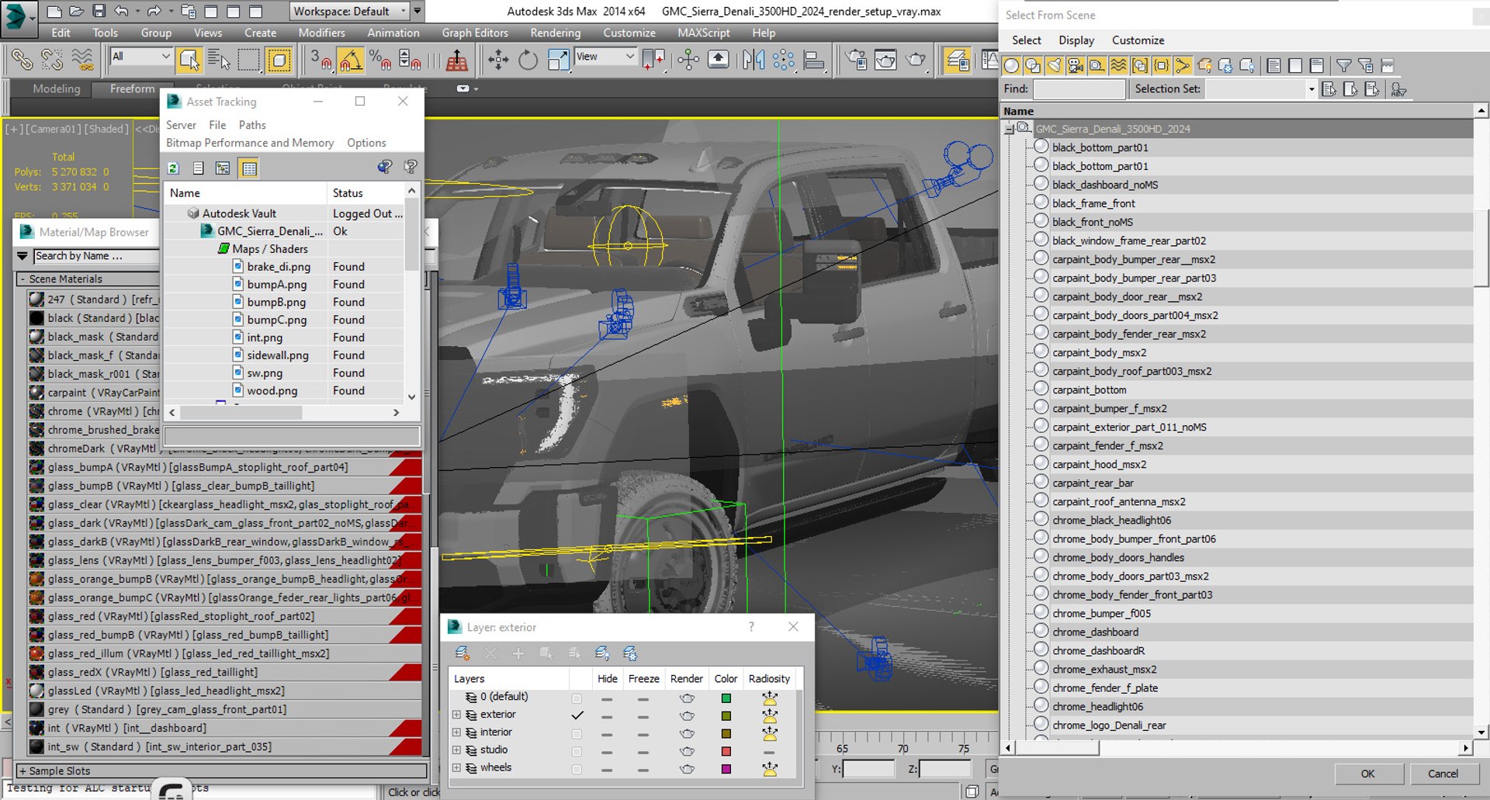Click the Select and Link tool
1490x800 pixels.
(22, 60)
